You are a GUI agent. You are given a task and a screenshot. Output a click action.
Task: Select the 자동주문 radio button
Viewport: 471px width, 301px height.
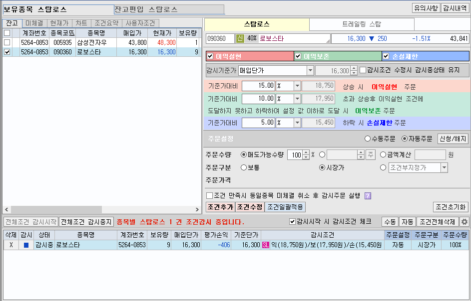pos(405,139)
